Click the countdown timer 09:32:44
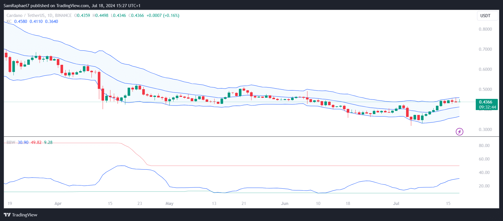The image size is (503, 221). coord(488,107)
